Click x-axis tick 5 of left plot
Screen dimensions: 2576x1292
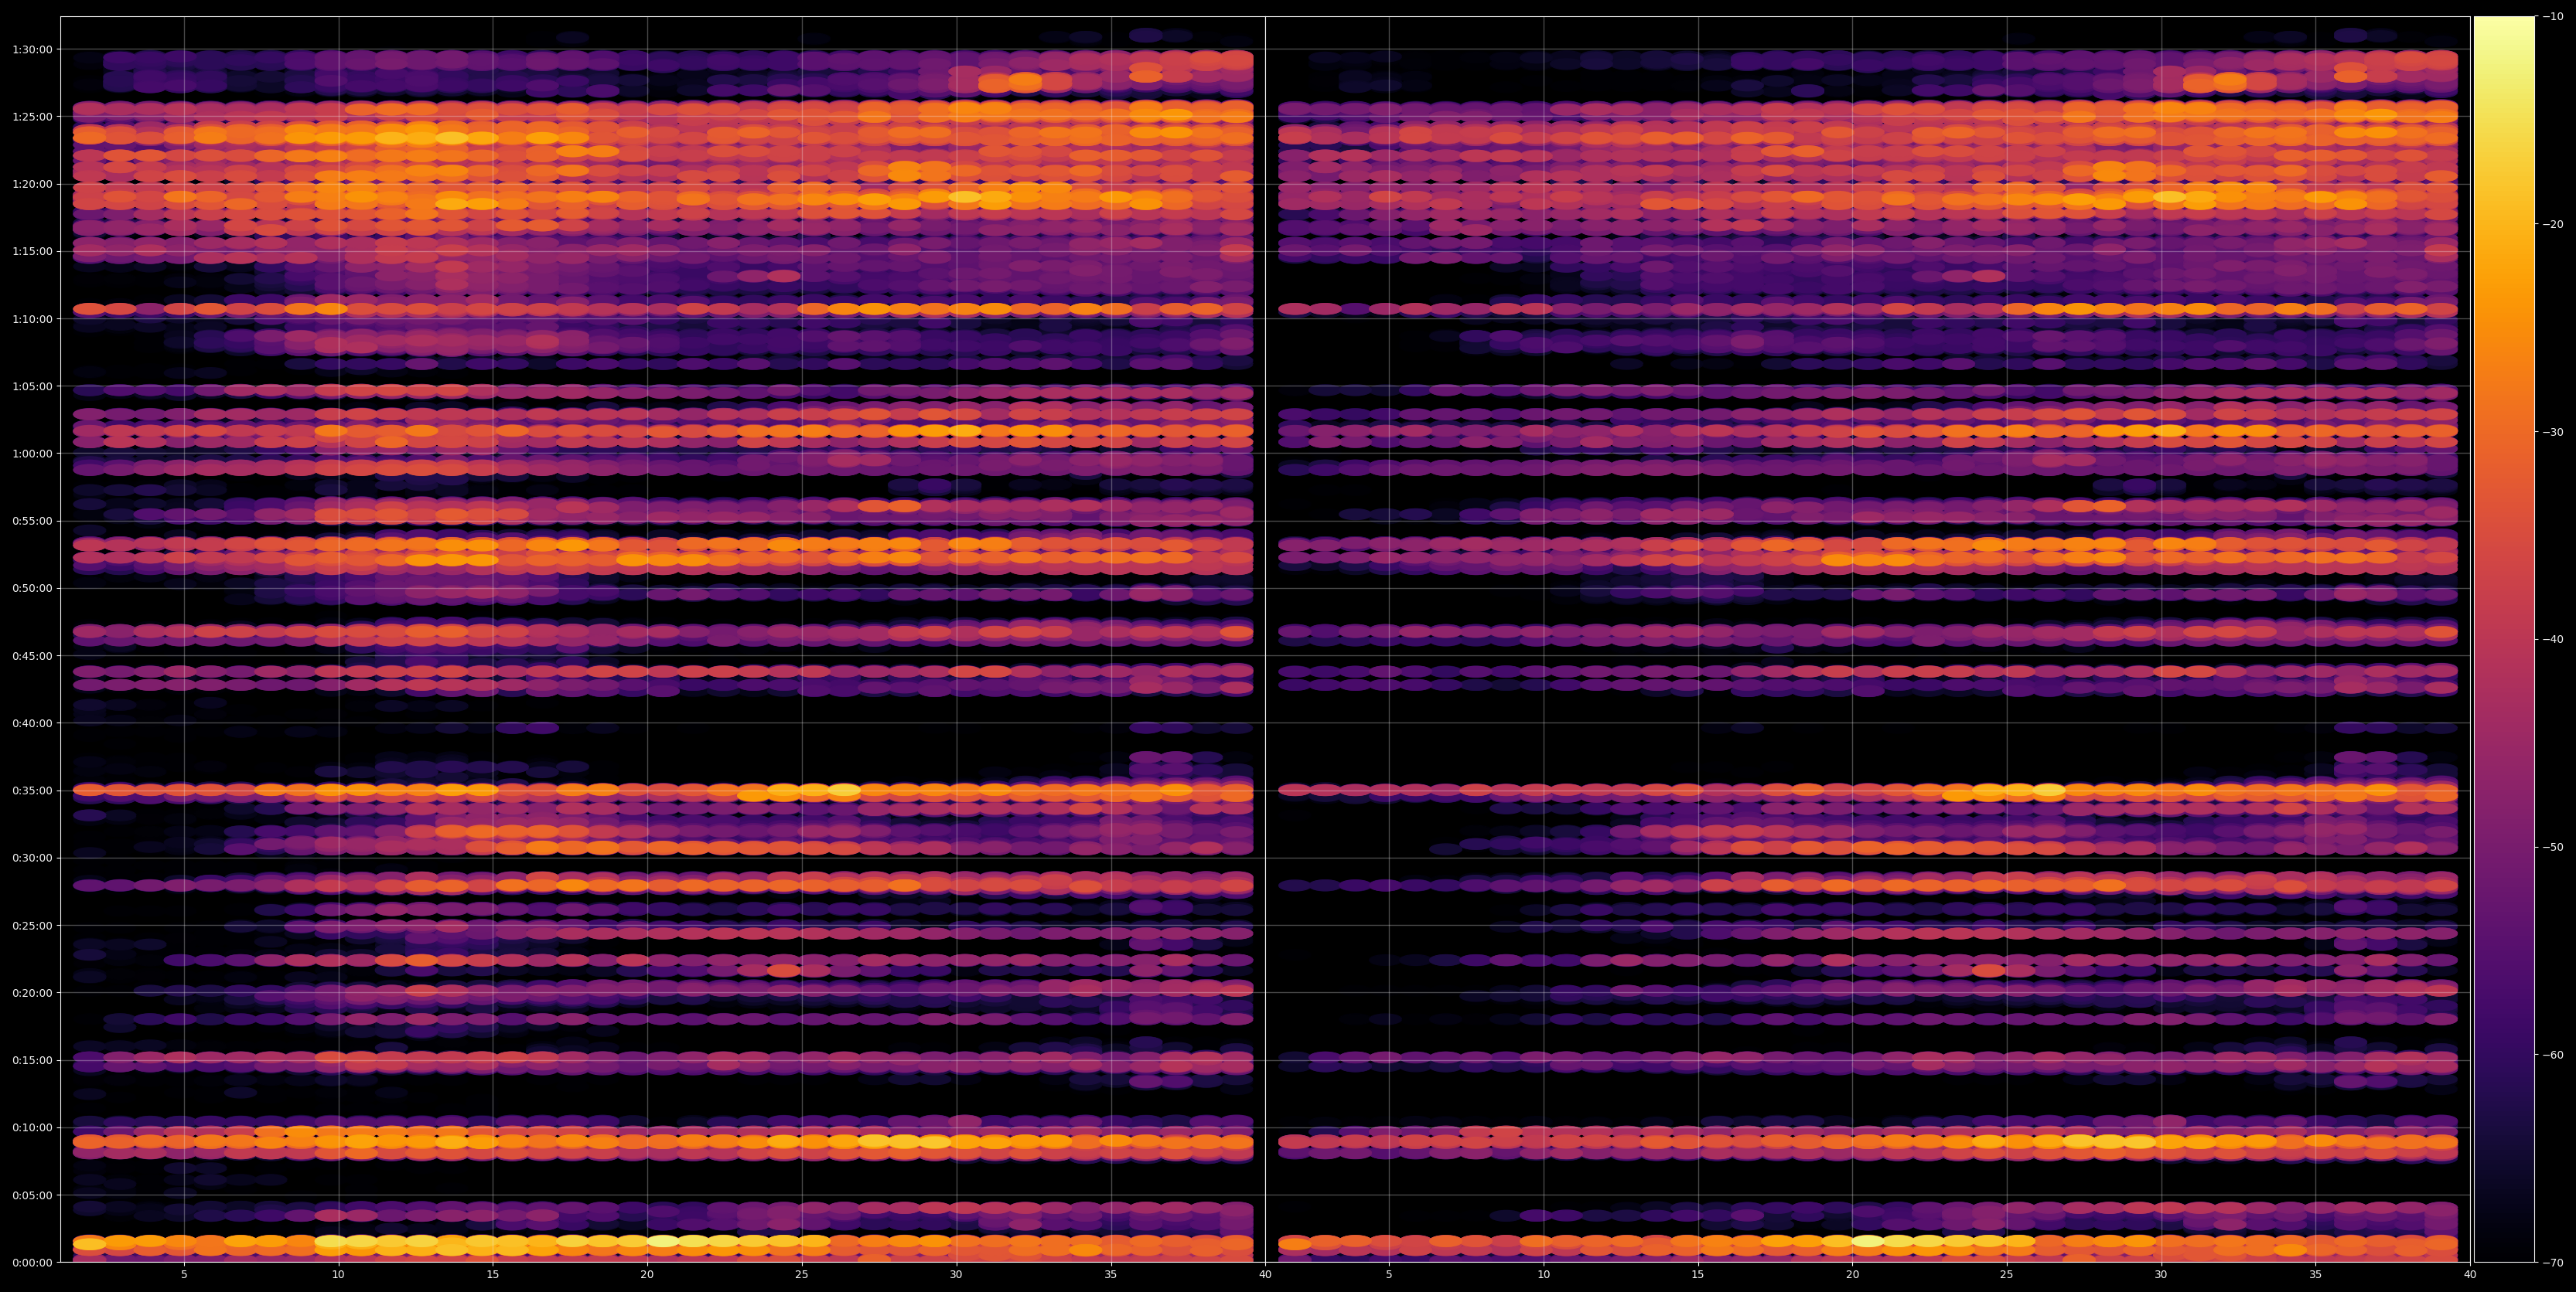click(184, 1275)
